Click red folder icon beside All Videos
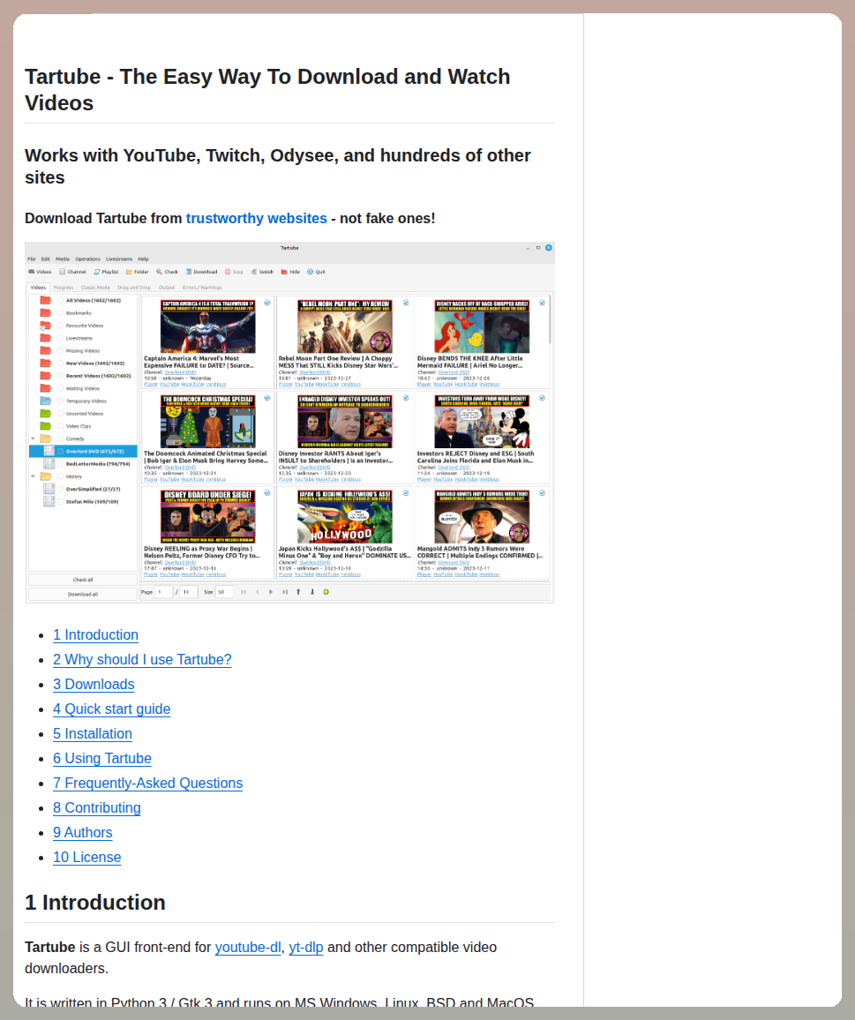The height and width of the screenshot is (1020, 855). pos(46,301)
